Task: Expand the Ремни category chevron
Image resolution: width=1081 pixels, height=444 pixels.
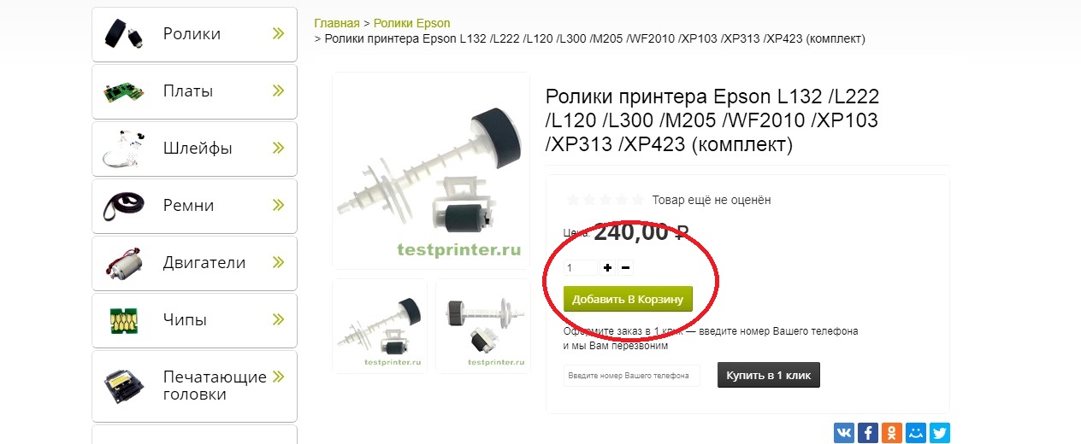Action: point(278,205)
